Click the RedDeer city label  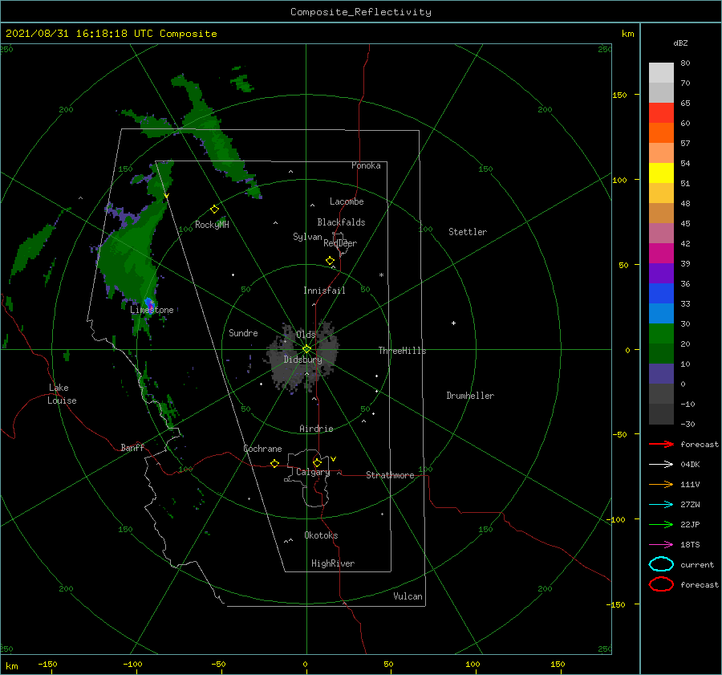click(x=340, y=243)
